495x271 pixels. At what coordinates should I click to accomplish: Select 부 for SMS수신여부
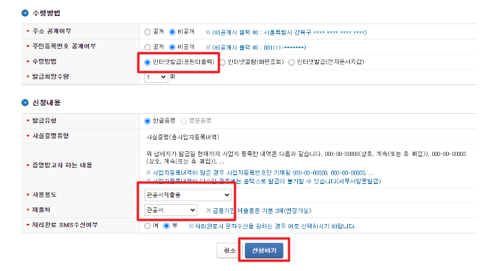coord(167,226)
